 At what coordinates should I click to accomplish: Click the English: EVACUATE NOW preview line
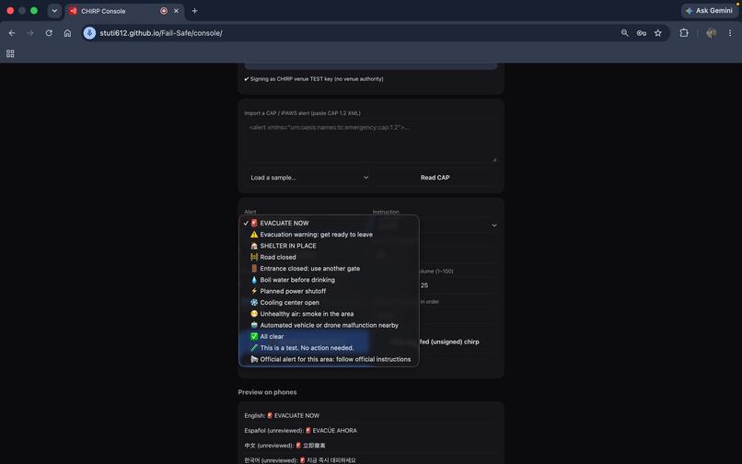tap(282, 416)
